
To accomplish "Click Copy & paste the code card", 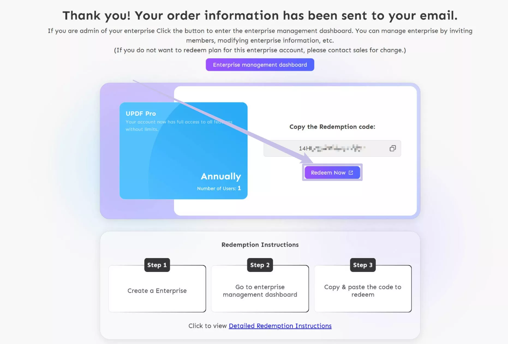I will pos(363,289).
